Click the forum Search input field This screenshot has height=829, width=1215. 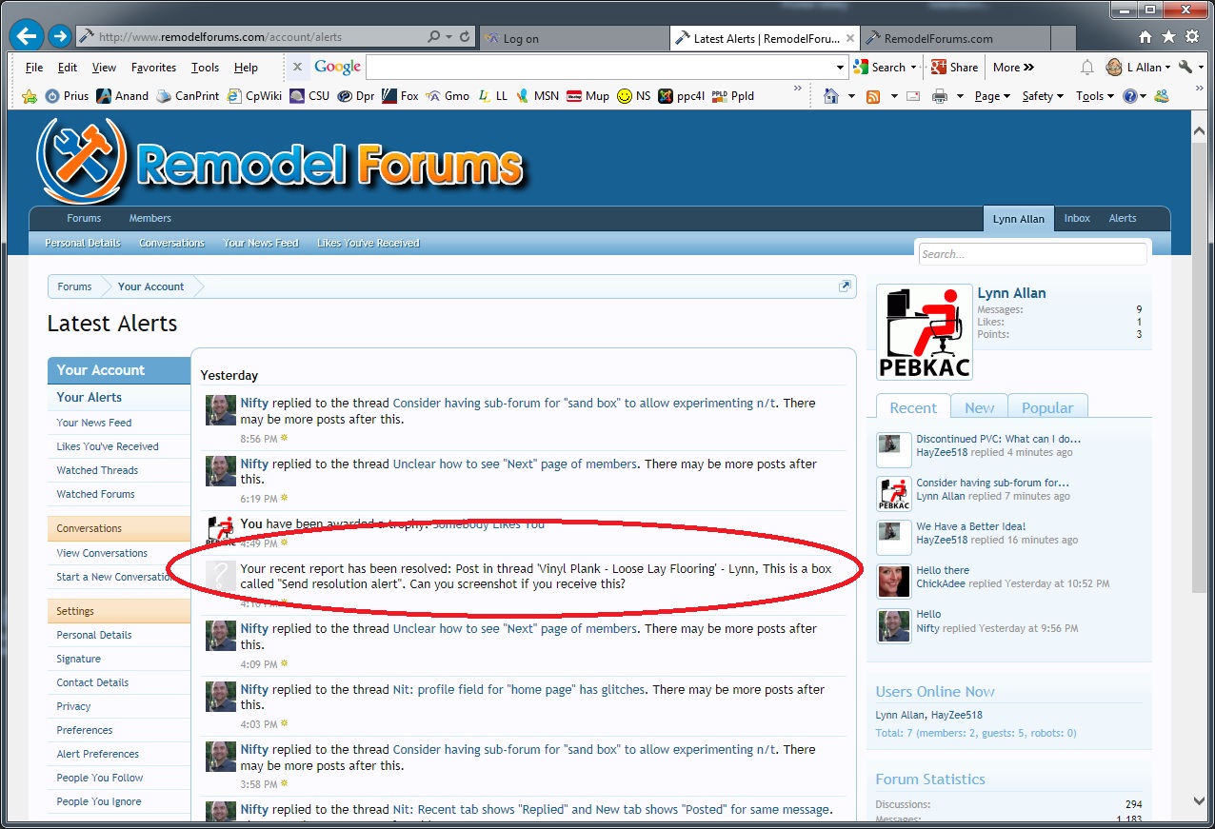click(1033, 254)
